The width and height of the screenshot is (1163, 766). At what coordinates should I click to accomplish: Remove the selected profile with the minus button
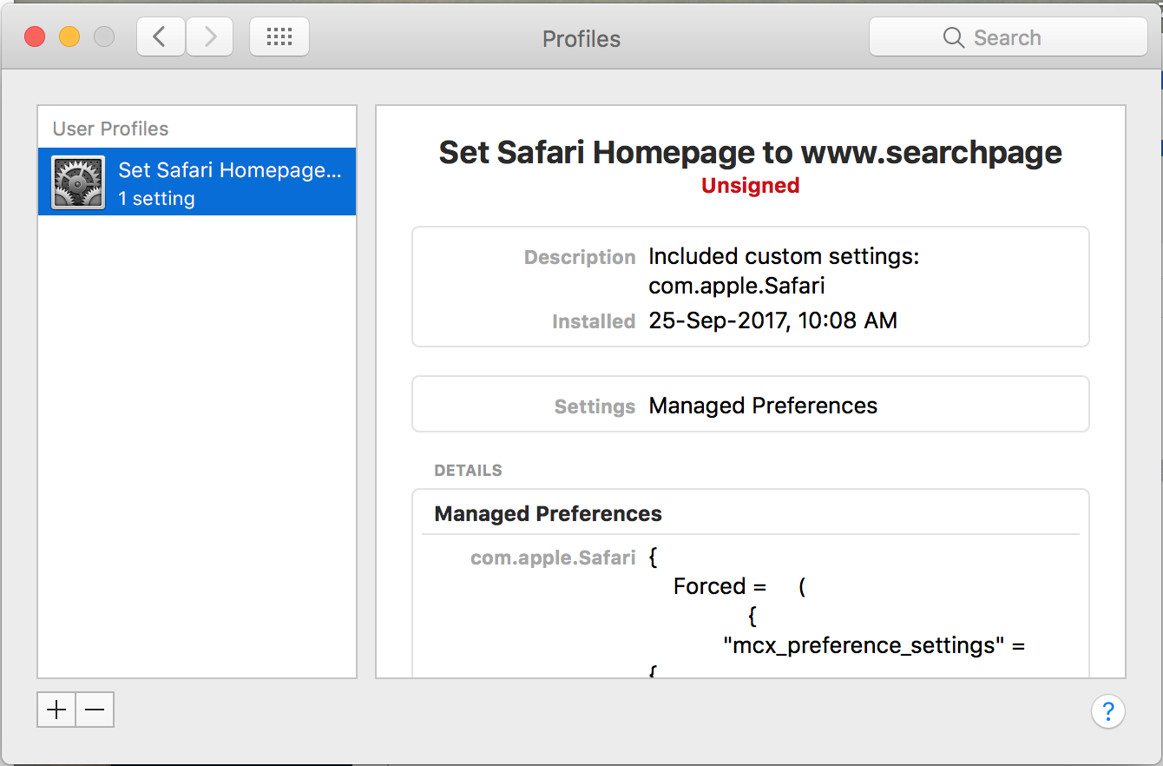click(x=95, y=710)
